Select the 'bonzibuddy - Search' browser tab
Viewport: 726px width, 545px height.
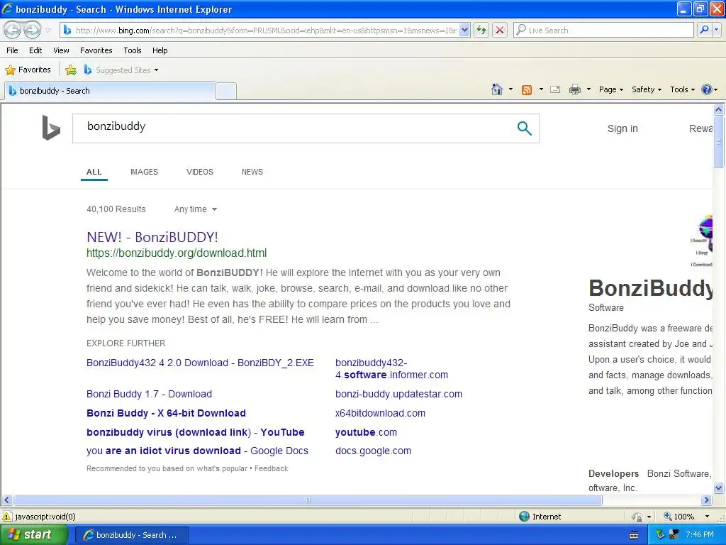click(110, 91)
